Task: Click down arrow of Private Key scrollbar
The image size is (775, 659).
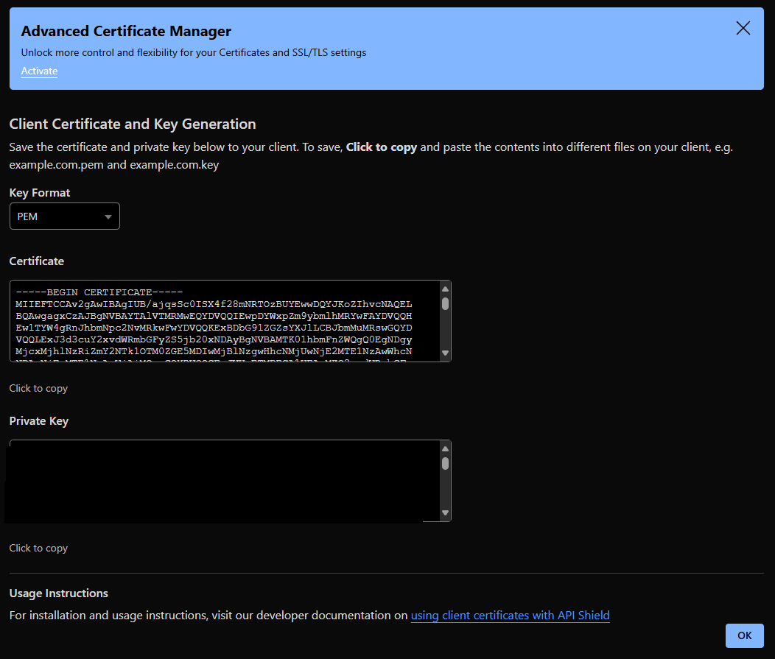Action: (x=445, y=512)
